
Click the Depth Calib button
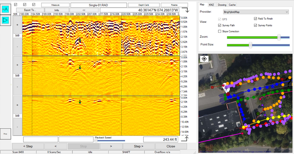tap(143, 5)
